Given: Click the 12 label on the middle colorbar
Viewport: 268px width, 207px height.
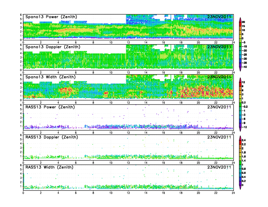Looking at the screenshot, I should [243, 82].
